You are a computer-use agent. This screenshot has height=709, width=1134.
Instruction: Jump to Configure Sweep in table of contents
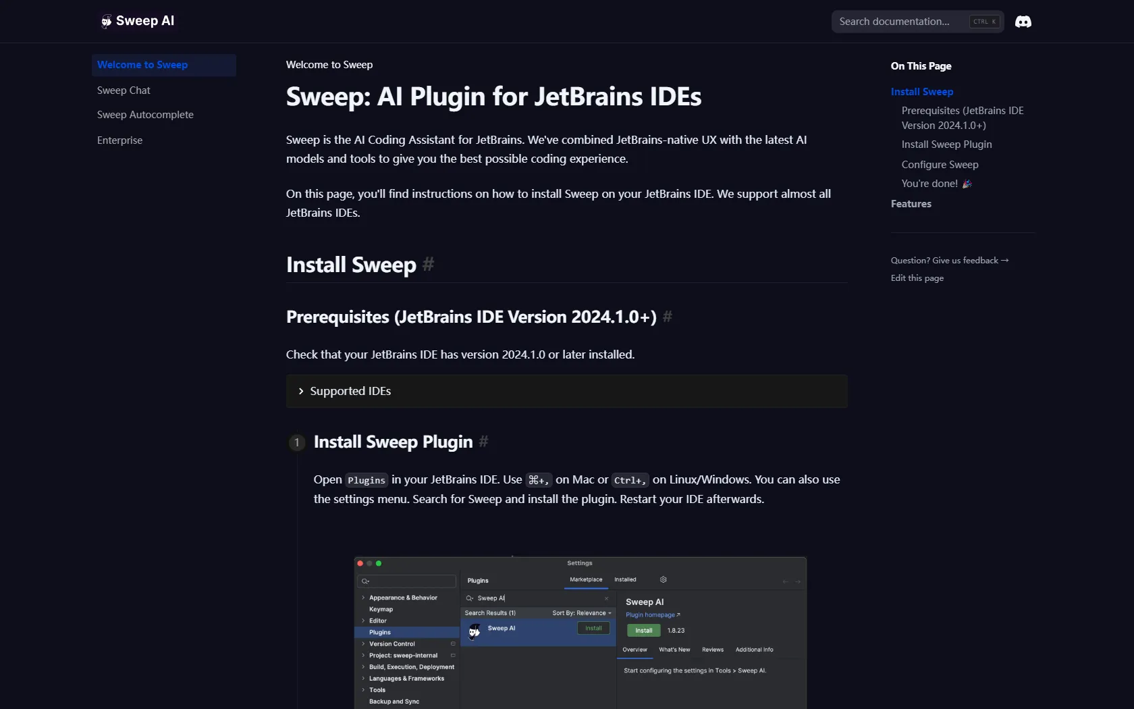pyautogui.click(x=940, y=165)
